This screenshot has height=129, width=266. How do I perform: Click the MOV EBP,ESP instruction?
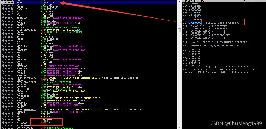(50, 7)
